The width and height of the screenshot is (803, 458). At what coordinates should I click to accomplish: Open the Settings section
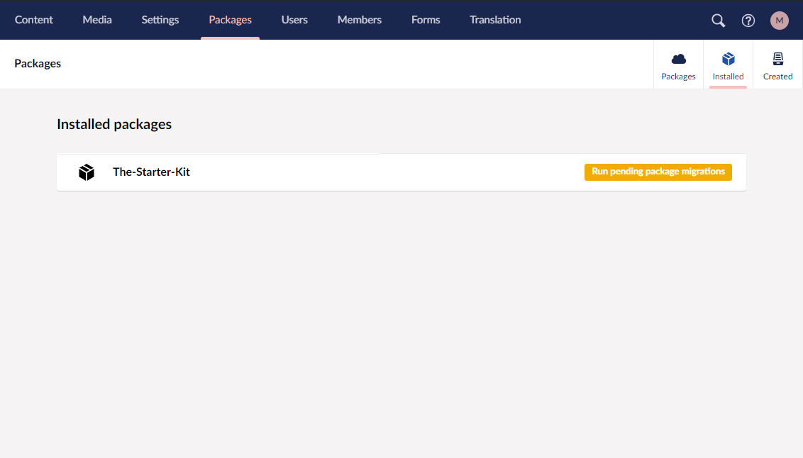click(160, 20)
